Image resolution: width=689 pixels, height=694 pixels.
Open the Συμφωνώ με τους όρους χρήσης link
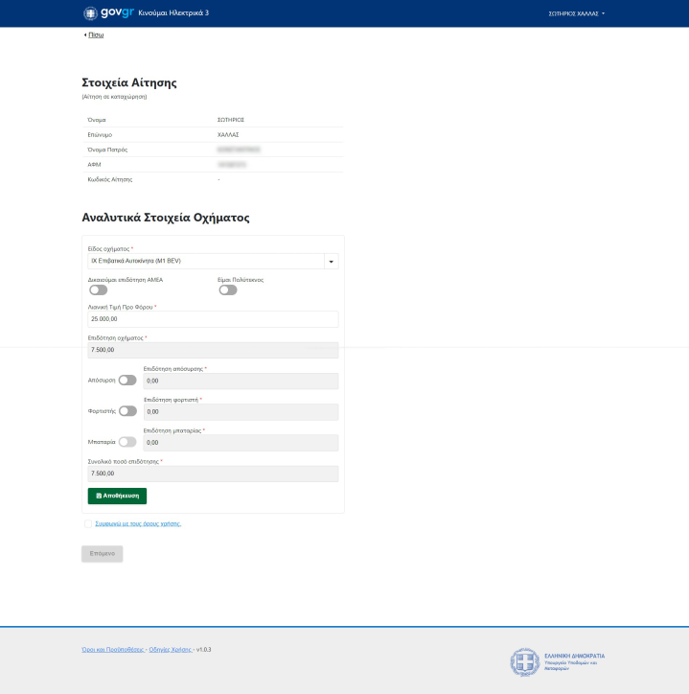click(x=138, y=523)
